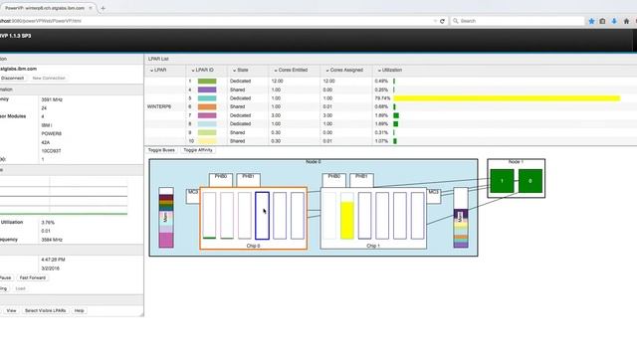The width and height of the screenshot is (637, 358).
Task: Click the 3591 MHz frequency value
Action: click(x=52, y=99)
